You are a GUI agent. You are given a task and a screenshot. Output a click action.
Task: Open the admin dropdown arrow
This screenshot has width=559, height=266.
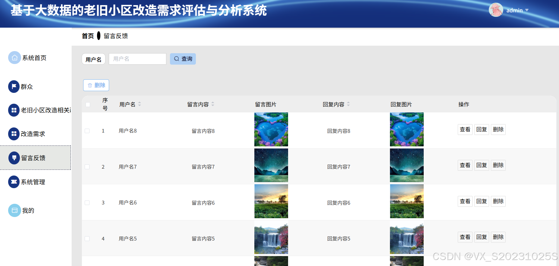click(x=527, y=10)
